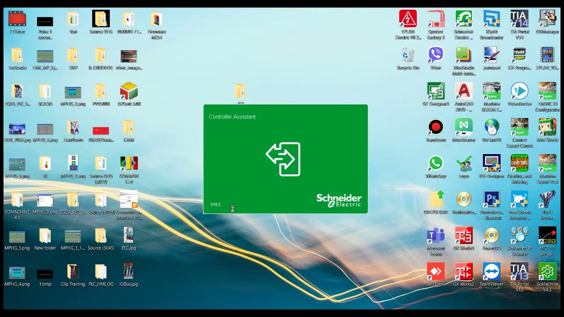
Task: Launch WhatsApp desktop shortcut
Action: point(436,163)
